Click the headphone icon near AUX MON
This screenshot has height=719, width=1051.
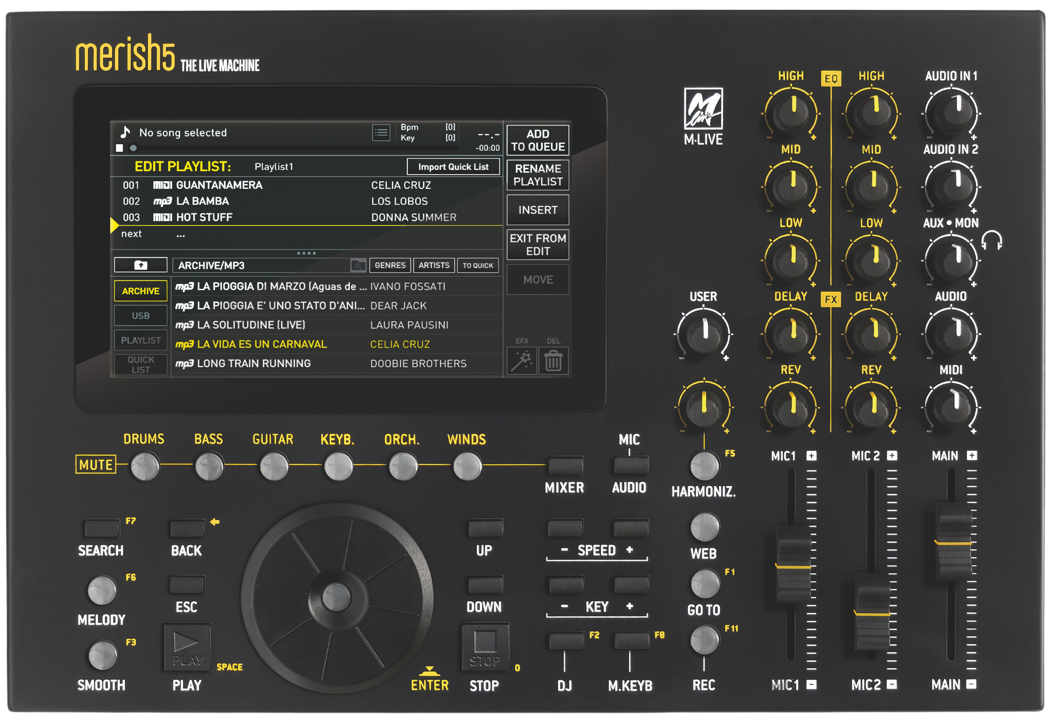click(992, 240)
